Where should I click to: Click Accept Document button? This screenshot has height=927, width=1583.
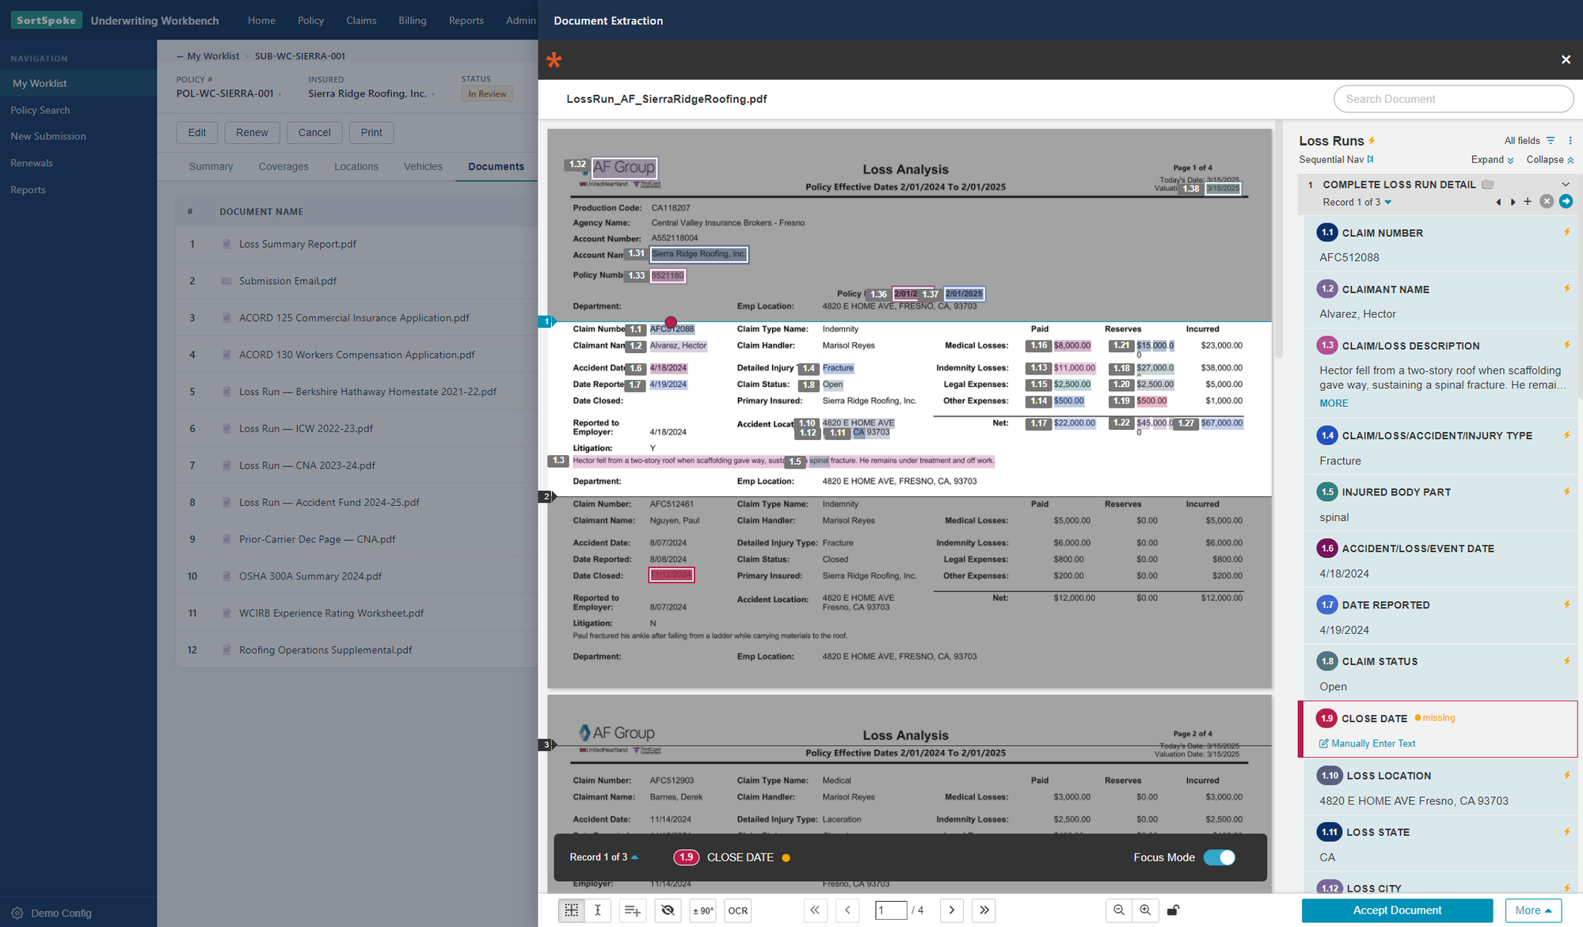1397,910
